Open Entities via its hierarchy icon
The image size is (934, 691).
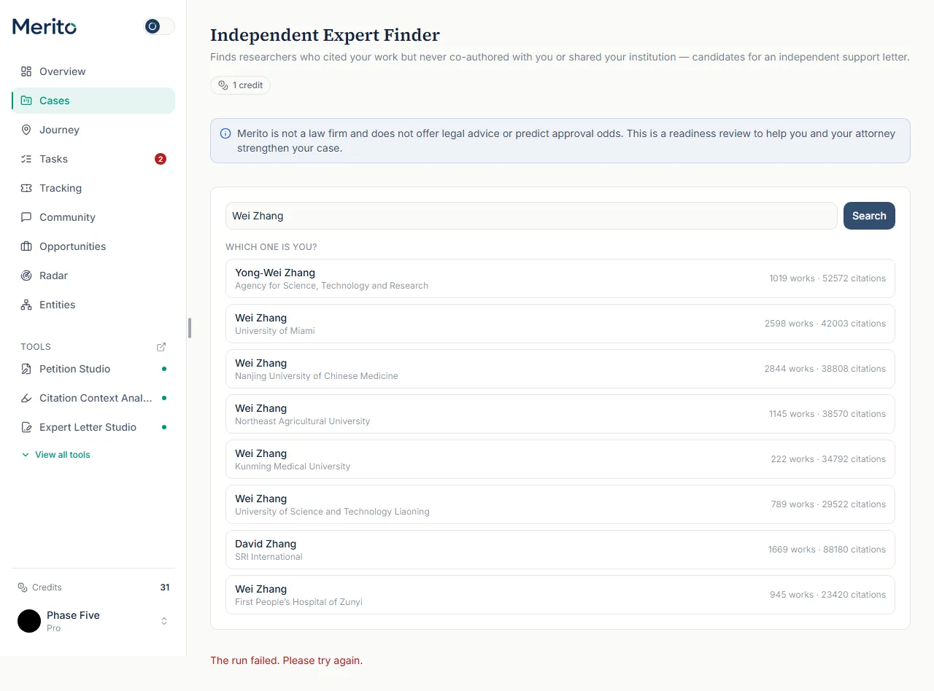tap(26, 305)
